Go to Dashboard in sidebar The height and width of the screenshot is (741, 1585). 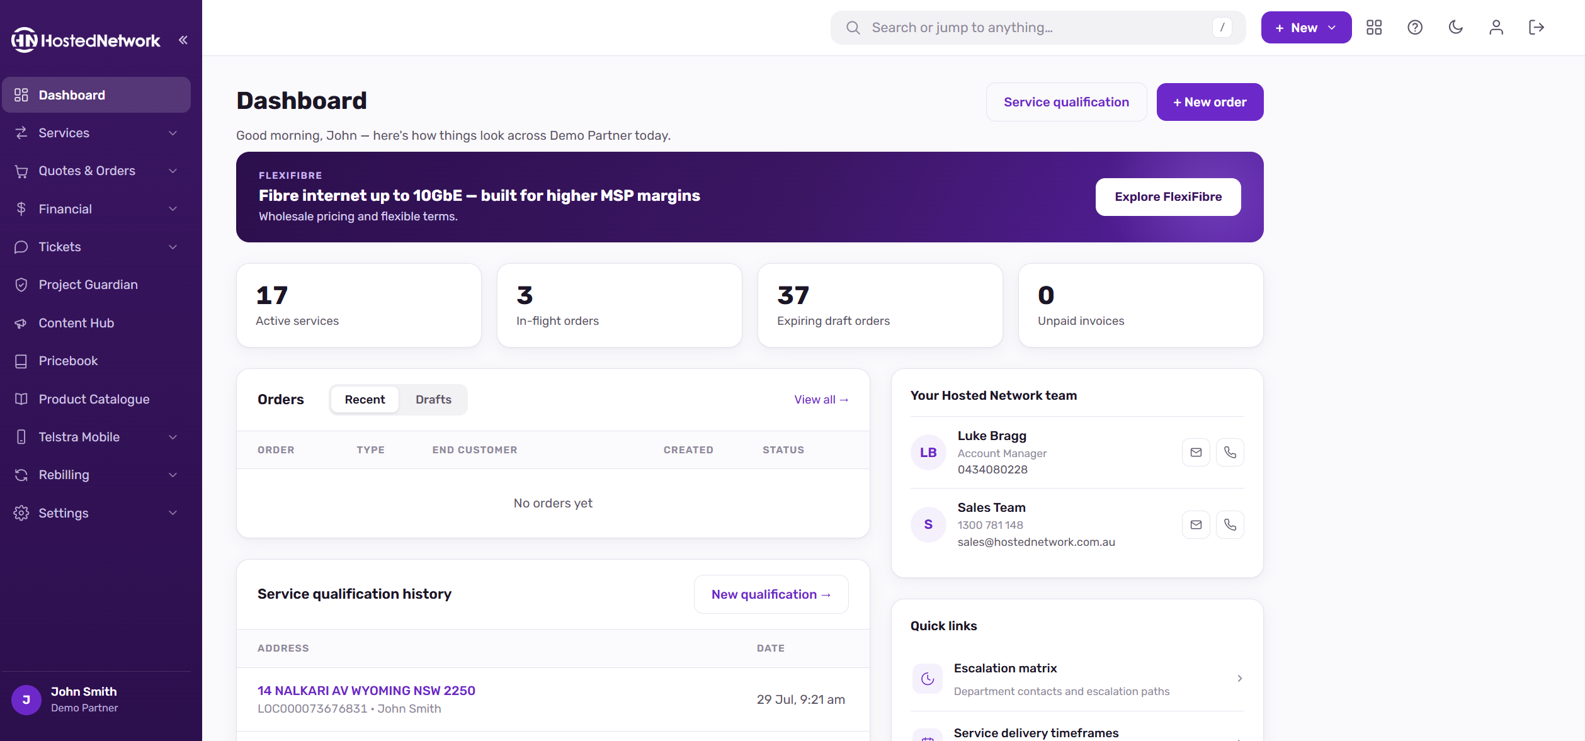pyautogui.click(x=96, y=95)
